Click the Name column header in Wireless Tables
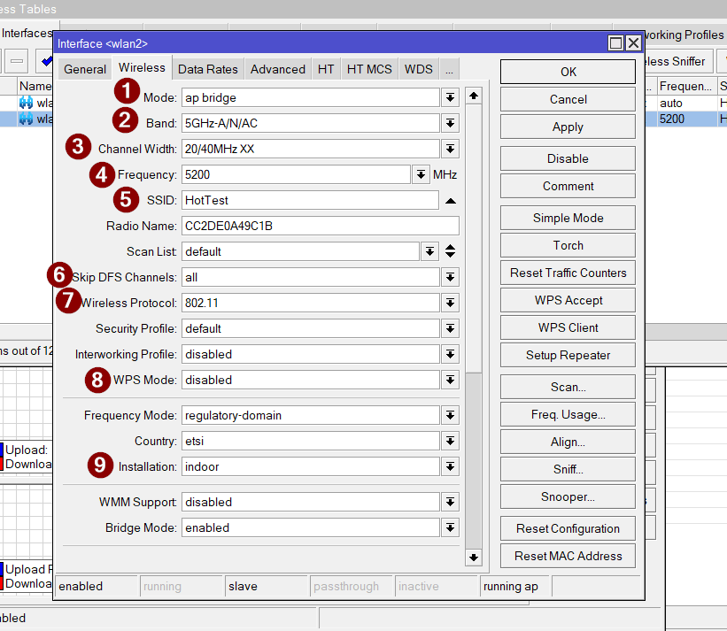727x631 pixels. coord(35,86)
